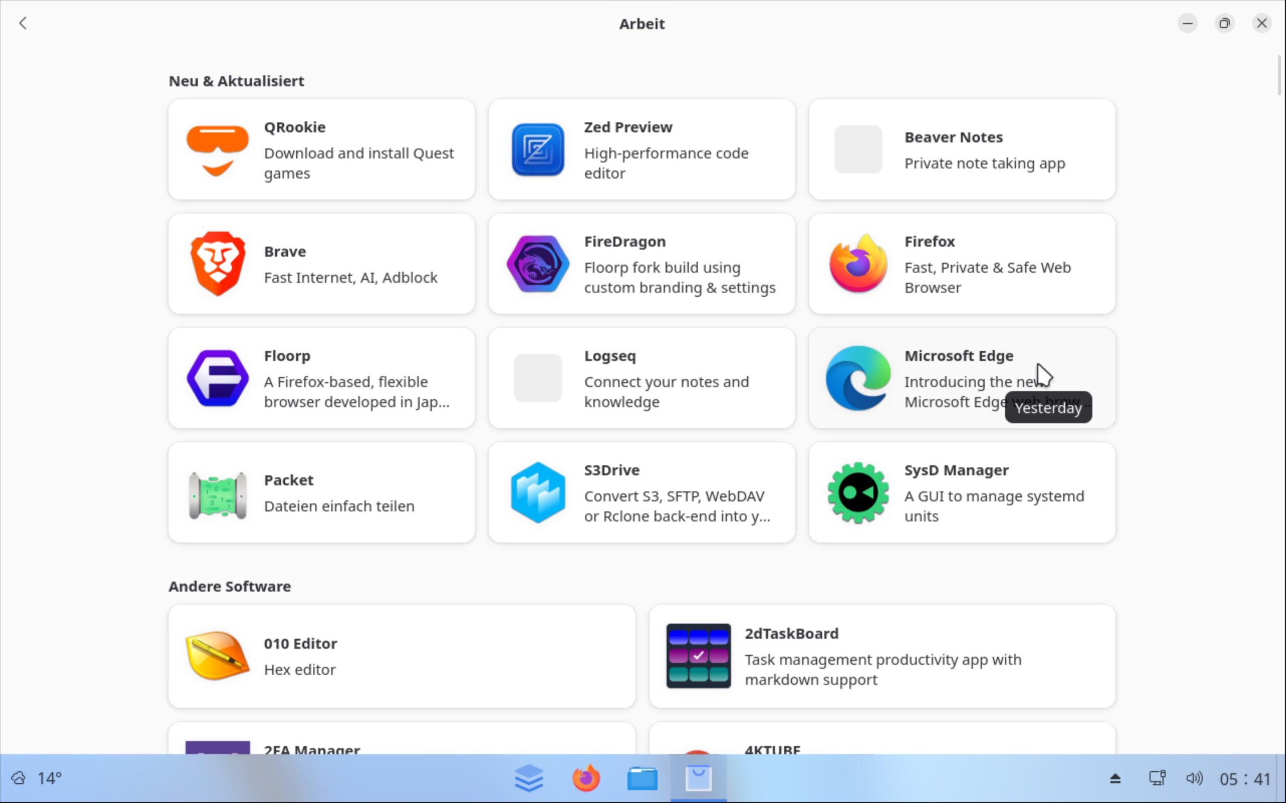1286x803 pixels.
Task: Open the S3Drive blue cube icon
Action: [x=538, y=492]
